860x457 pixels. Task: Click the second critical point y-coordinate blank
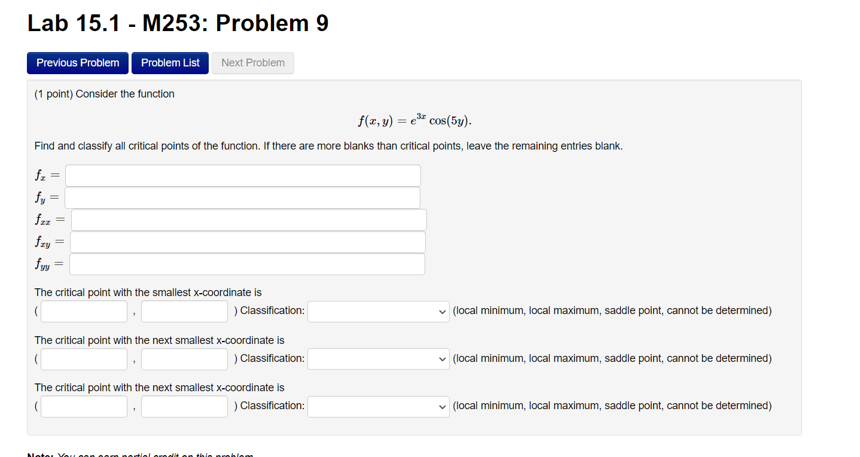(x=184, y=359)
